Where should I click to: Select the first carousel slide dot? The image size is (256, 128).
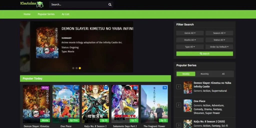[73, 68]
